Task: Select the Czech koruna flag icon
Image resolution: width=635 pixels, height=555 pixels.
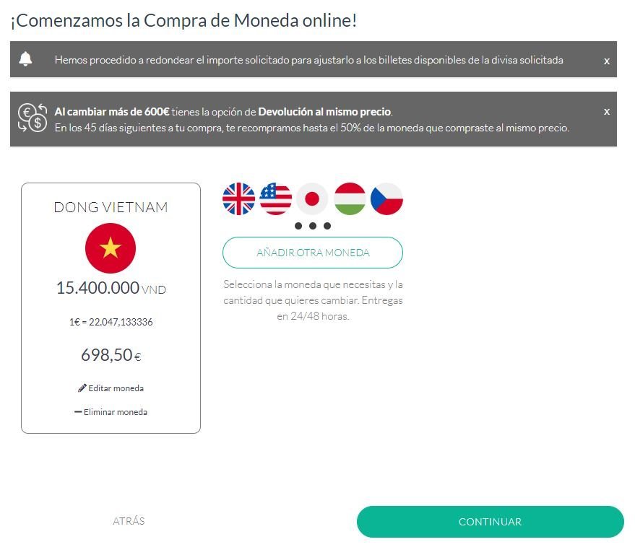Action: point(386,199)
